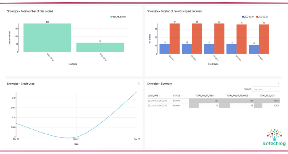Open kebab menu on records copied per event widget

(x=279, y=11)
